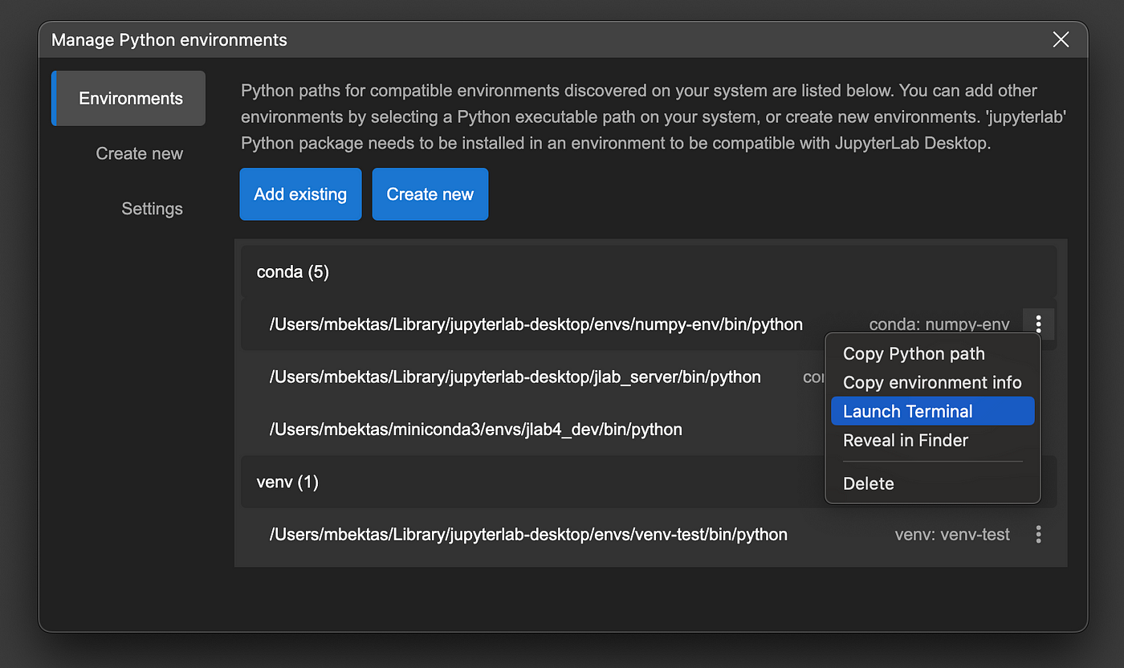Choose Launch Terminal in the context menu
This screenshot has width=1124, height=668.
coord(932,411)
